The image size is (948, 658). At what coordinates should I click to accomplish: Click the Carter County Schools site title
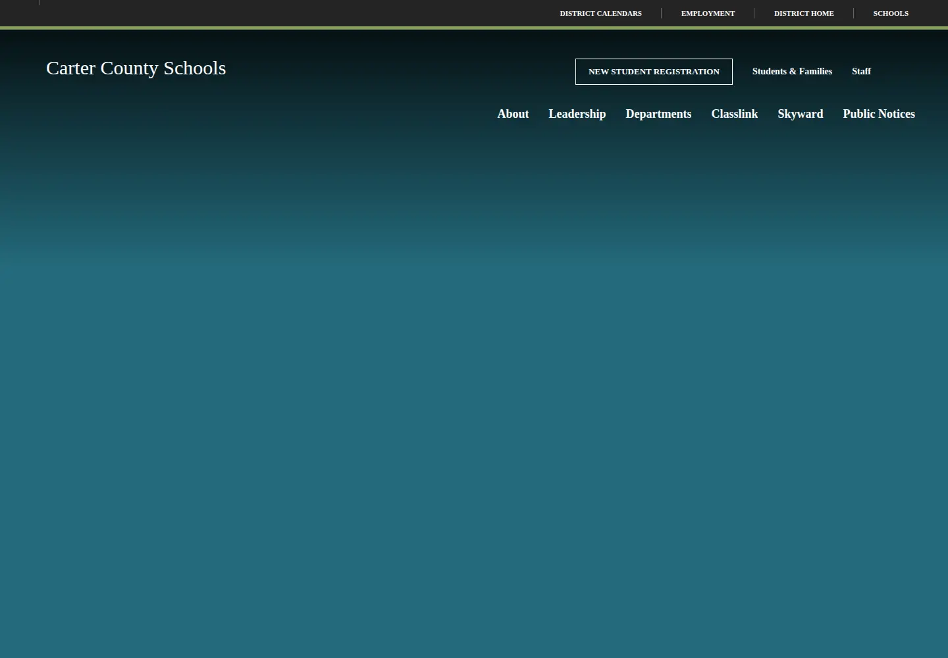(x=136, y=68)
